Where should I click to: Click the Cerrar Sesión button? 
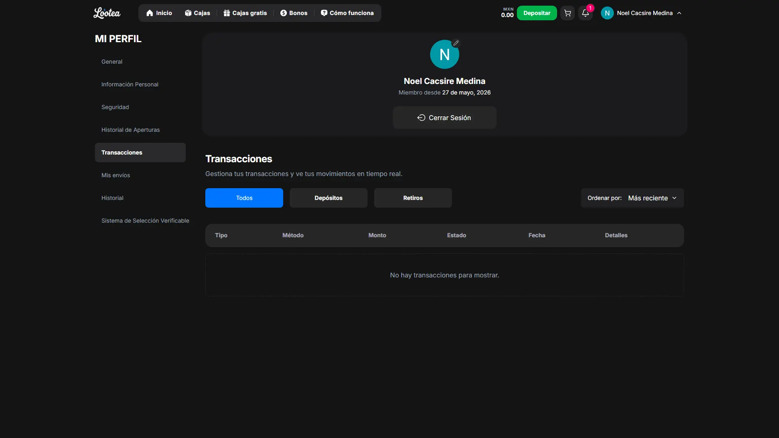tap(444, 118)
